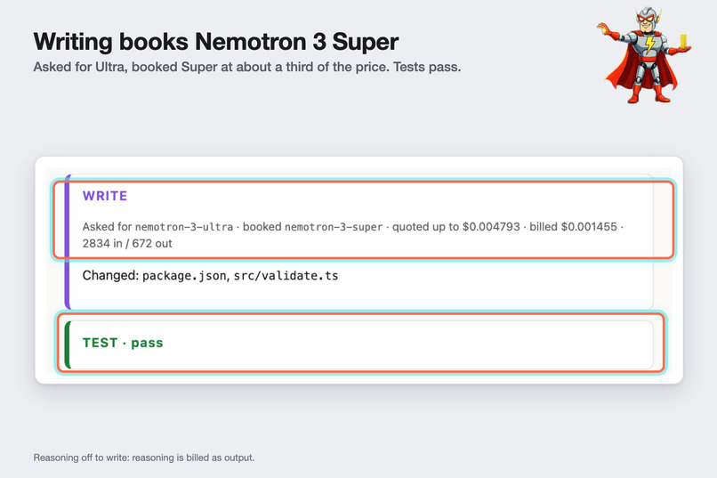This screenshot has height=478, width=717.
Task: Click the highlighted WRITE summary box
Action: click(x=364, y=220)
